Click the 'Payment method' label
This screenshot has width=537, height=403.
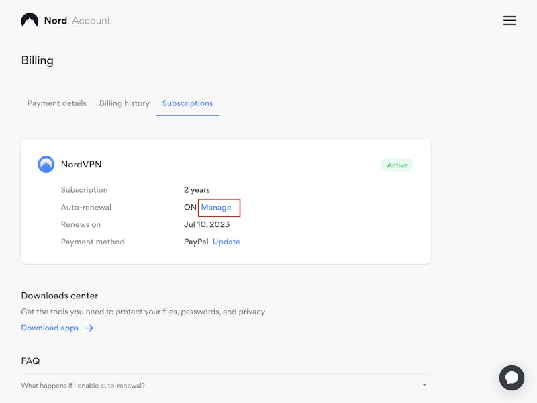pos(93,242)
